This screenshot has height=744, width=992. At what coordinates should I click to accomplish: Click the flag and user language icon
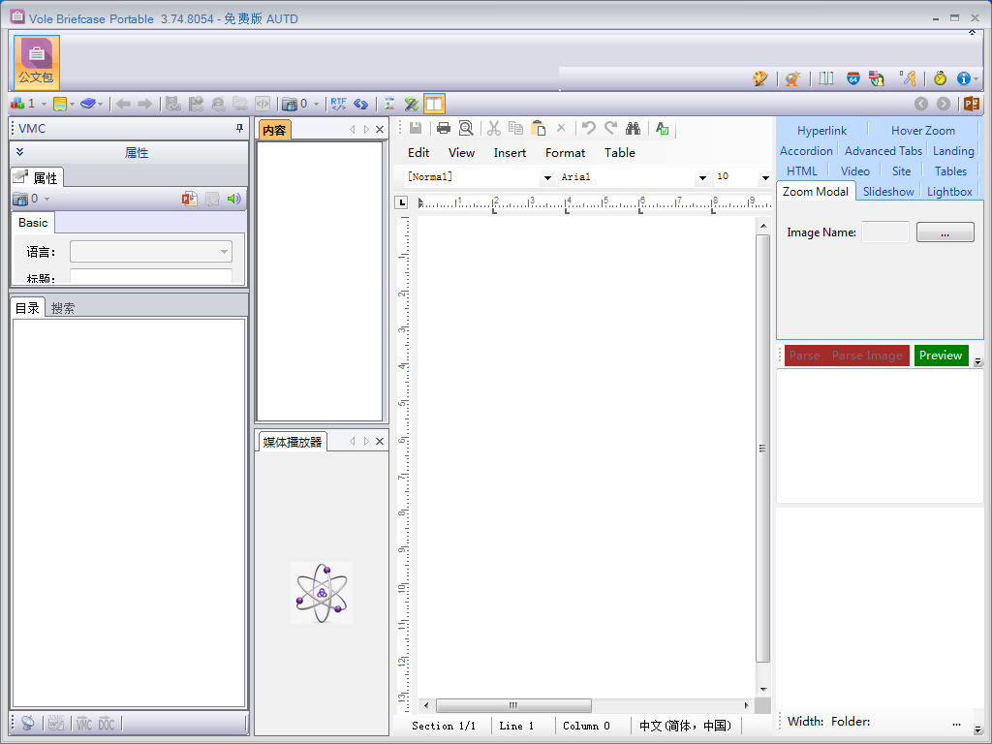pyautogui.click(x=876, y=78)
